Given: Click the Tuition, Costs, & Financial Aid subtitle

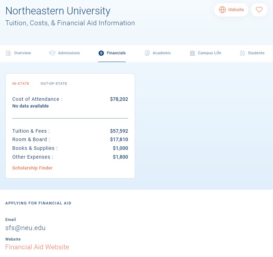Looking at the screenshot, I should [70, 23].
